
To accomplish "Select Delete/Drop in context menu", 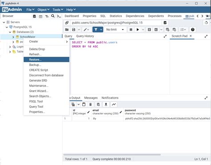I will click(x=46, y=49).
